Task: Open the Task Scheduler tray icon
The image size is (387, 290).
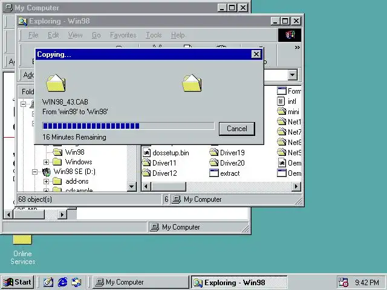Action: coord(343,282)
